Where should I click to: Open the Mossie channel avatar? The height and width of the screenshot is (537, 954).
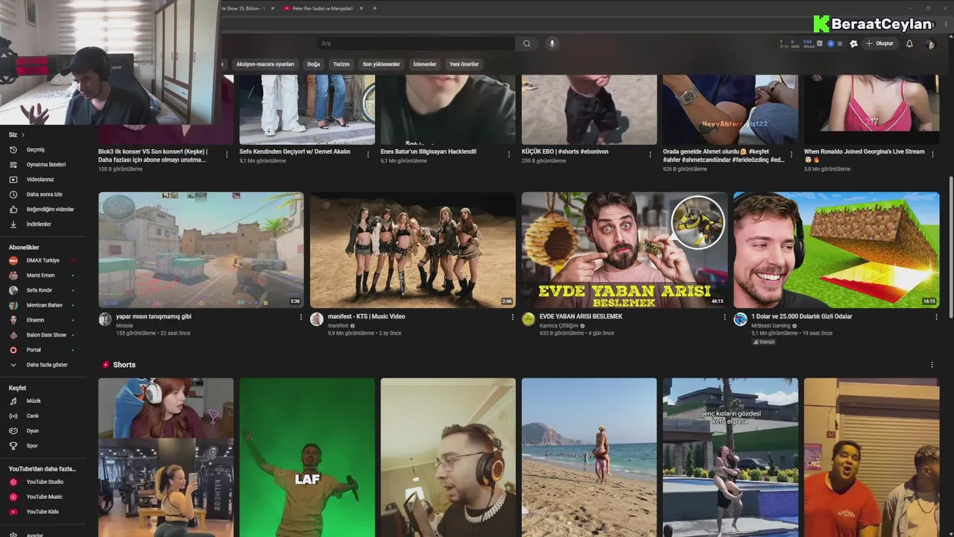point(105,319)
